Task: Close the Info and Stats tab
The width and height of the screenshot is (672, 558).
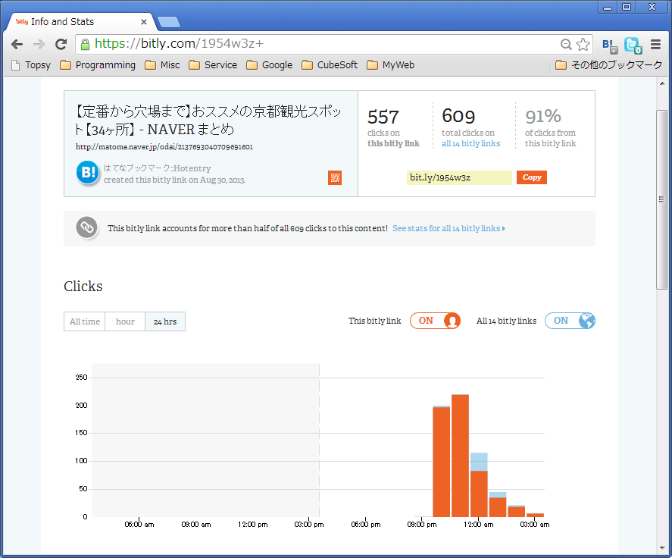Action: [144, 22]
